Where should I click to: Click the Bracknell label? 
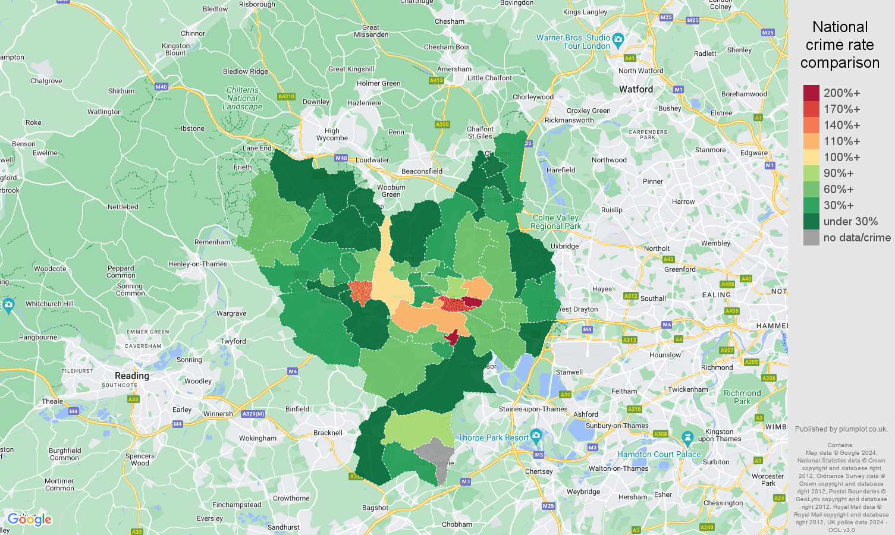tap(328, 433)
